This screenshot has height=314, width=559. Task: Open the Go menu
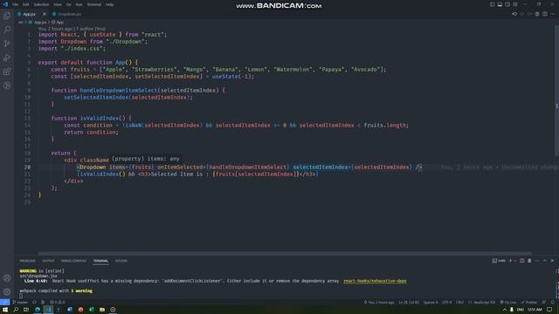[68, 4]
